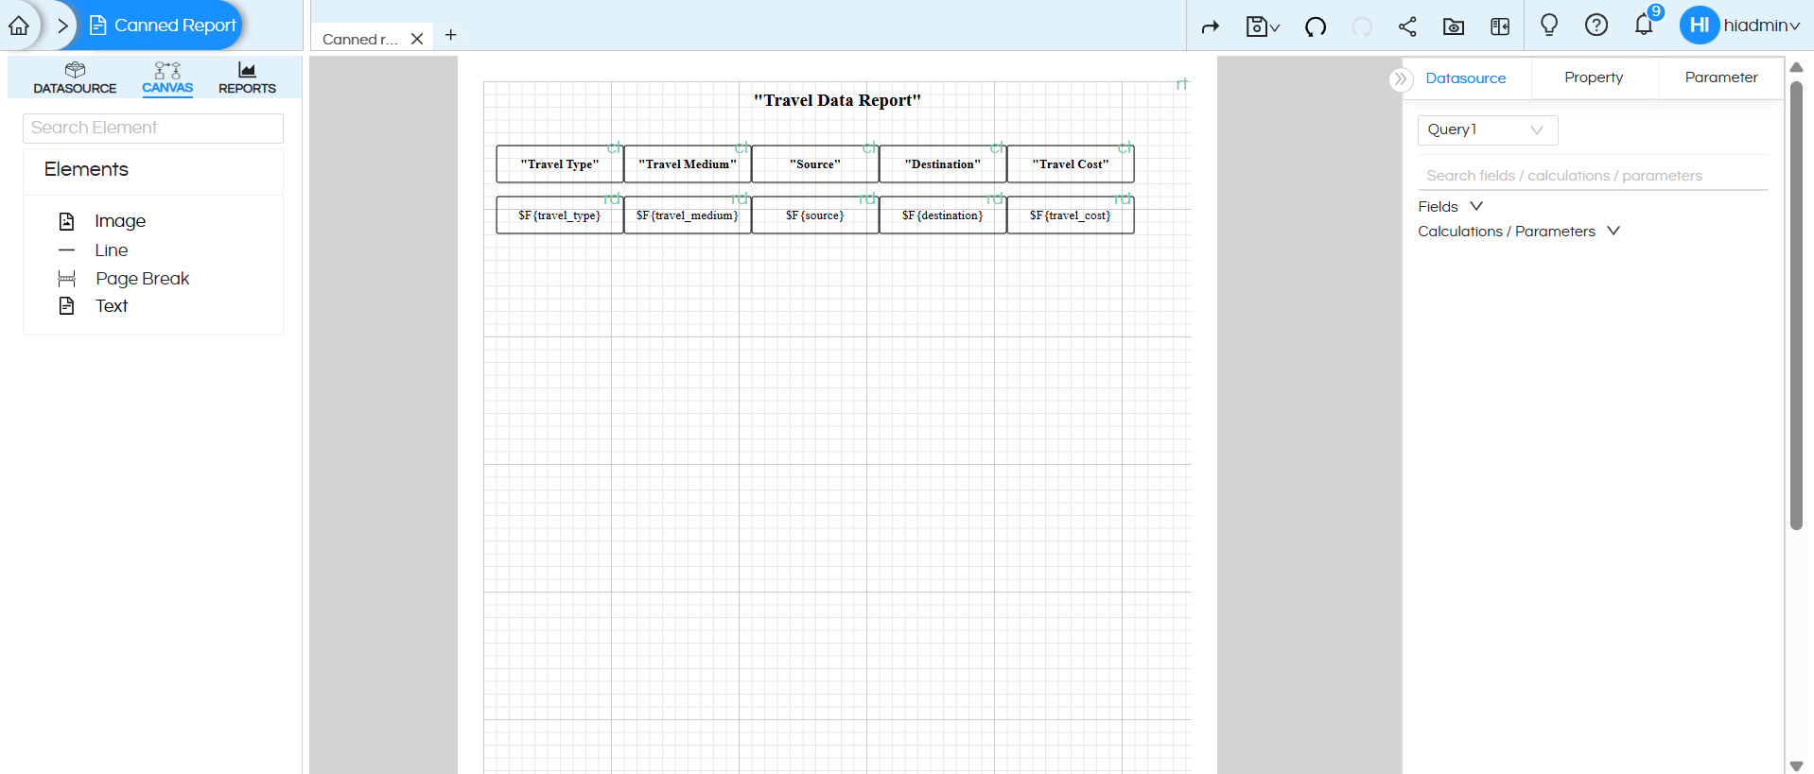Click the share arrow icon in toolbar
This screenshot has width=1814, height=774.
[x=1210, y=27]
